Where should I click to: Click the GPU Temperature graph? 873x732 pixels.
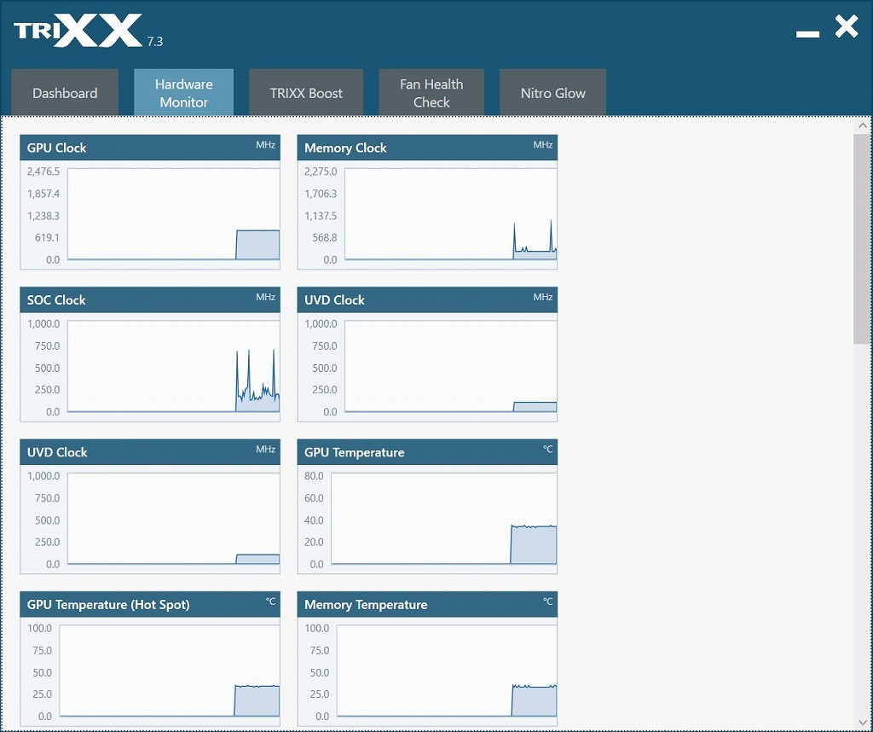pyautogui.click(x=443, y=519)
